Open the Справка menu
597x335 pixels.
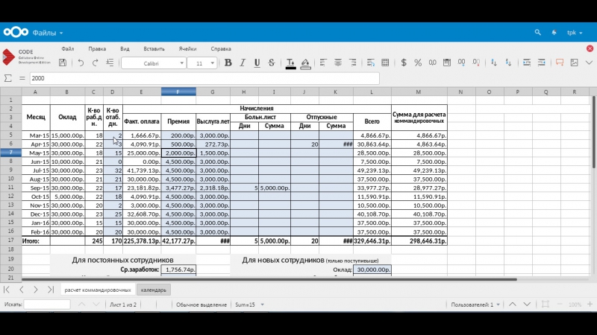[x=221, y=49]
